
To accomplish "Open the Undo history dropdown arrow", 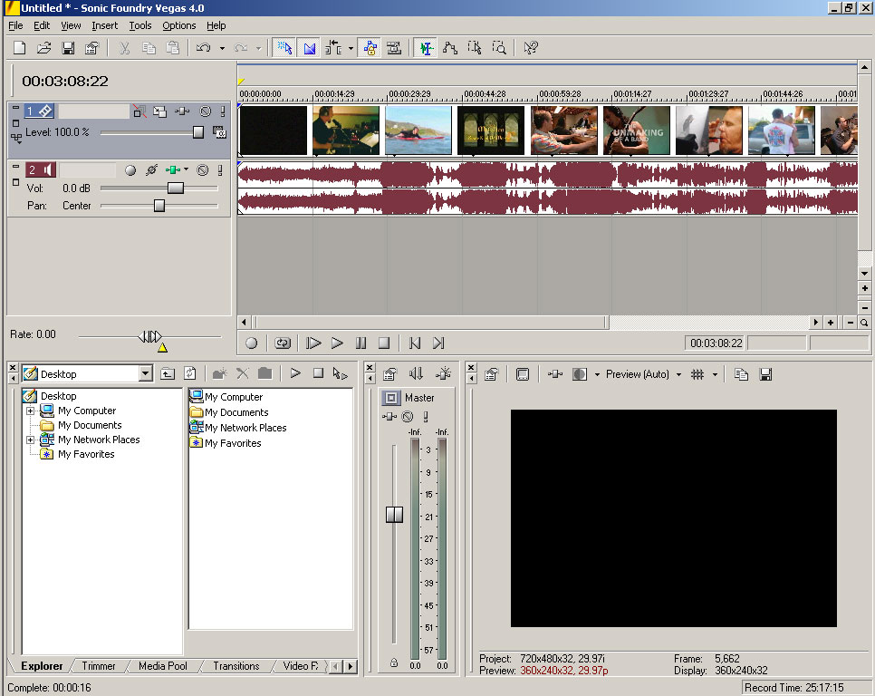I will click(x=222, y=49).
